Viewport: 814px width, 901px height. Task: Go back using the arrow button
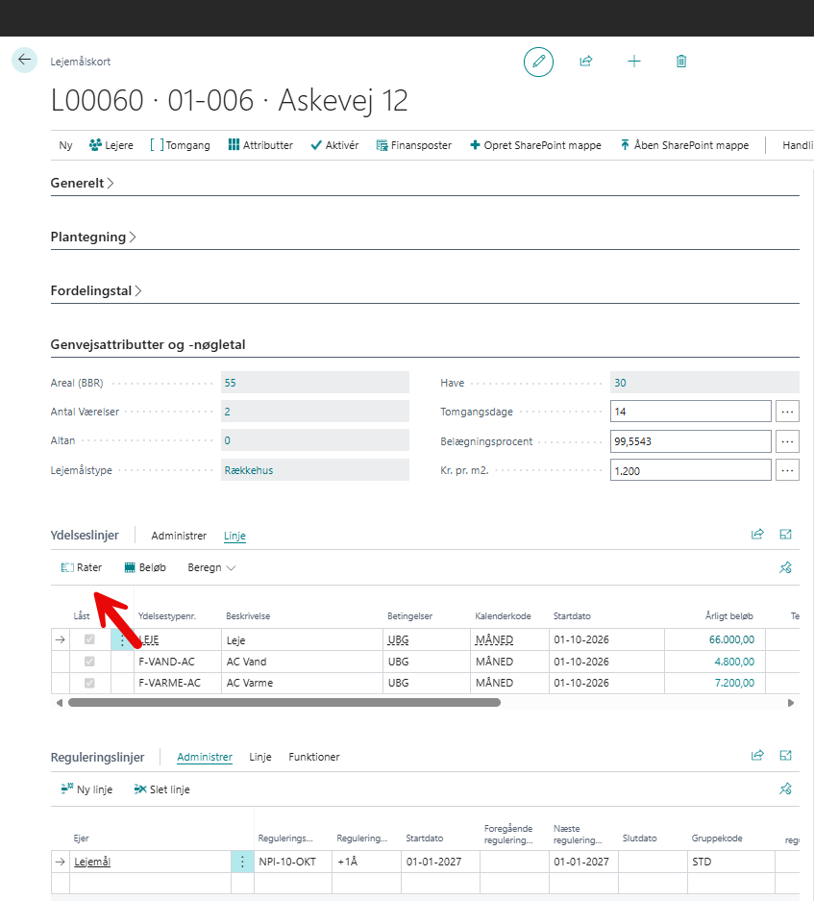pos(24,60)
